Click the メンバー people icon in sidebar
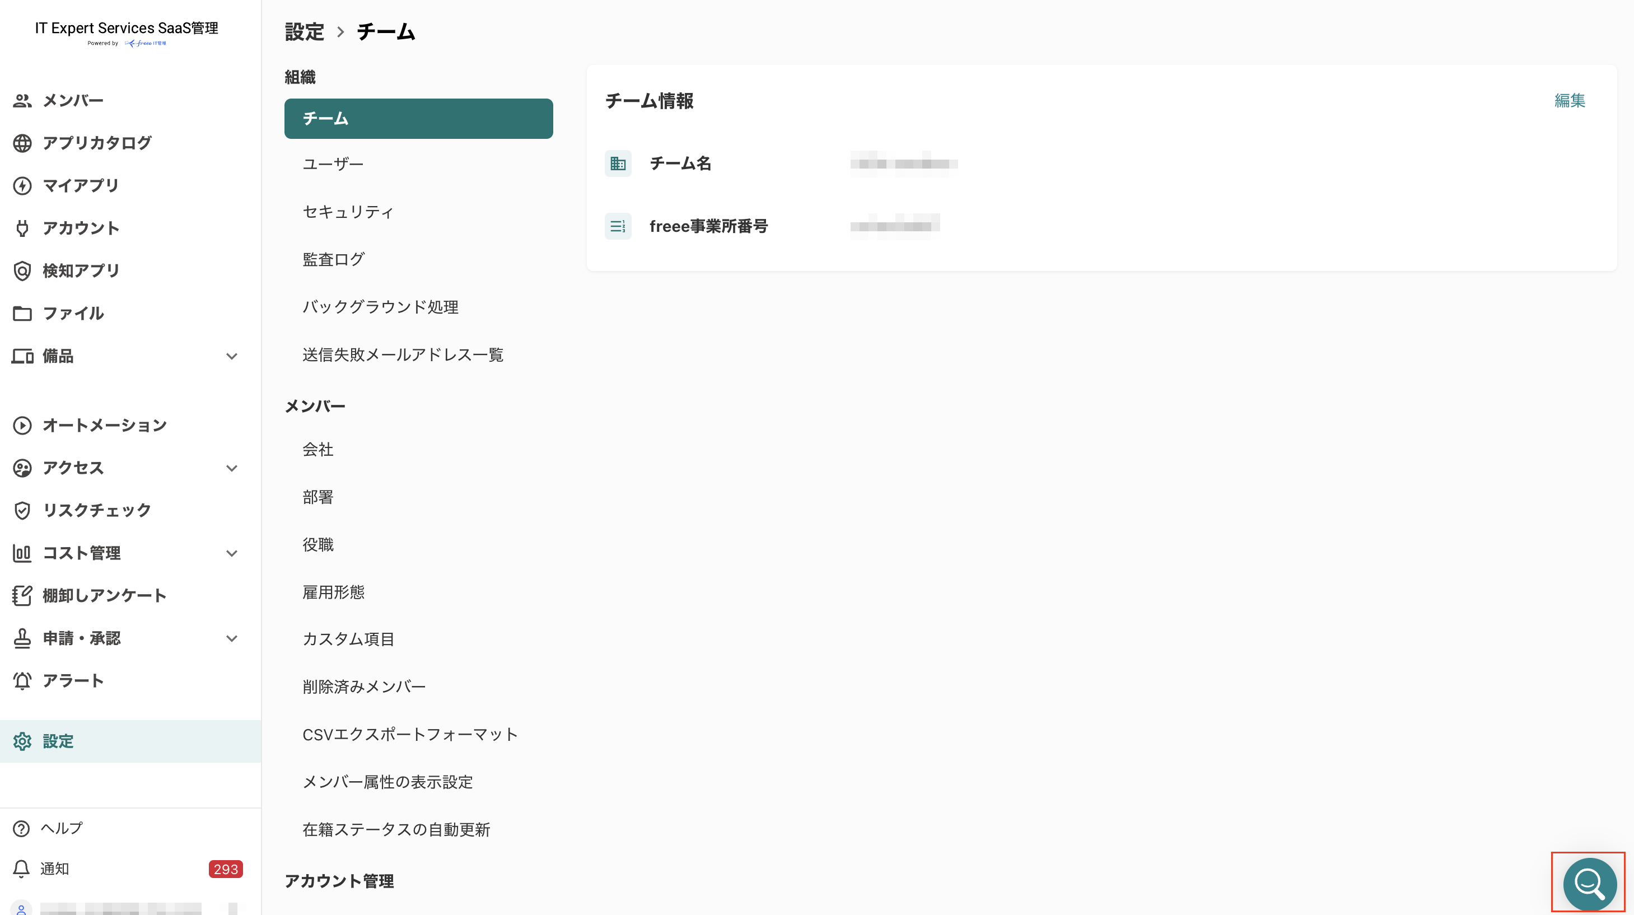1634x915 pixels. click(x=22, y=100)
